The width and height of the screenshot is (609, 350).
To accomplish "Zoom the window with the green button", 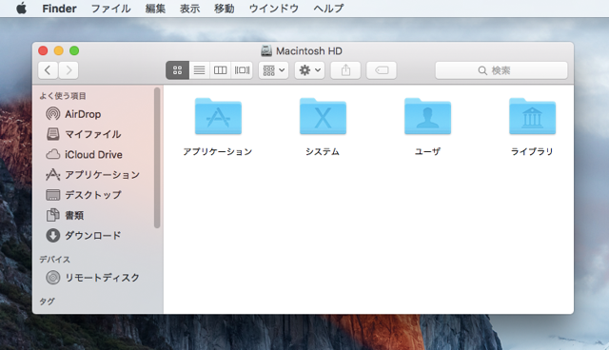I will tap(74, 50).
